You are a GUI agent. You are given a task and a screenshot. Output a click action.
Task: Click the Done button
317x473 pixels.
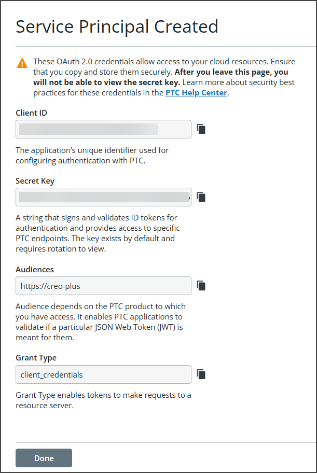(x=44, y=458)
